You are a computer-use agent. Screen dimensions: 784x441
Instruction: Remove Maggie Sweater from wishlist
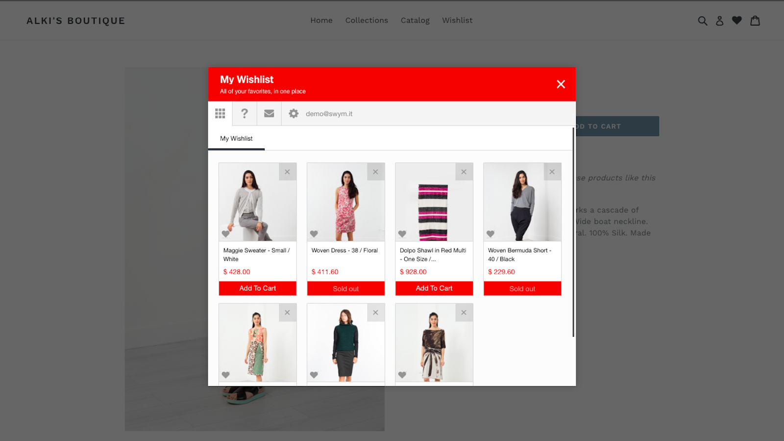[288, 172]
